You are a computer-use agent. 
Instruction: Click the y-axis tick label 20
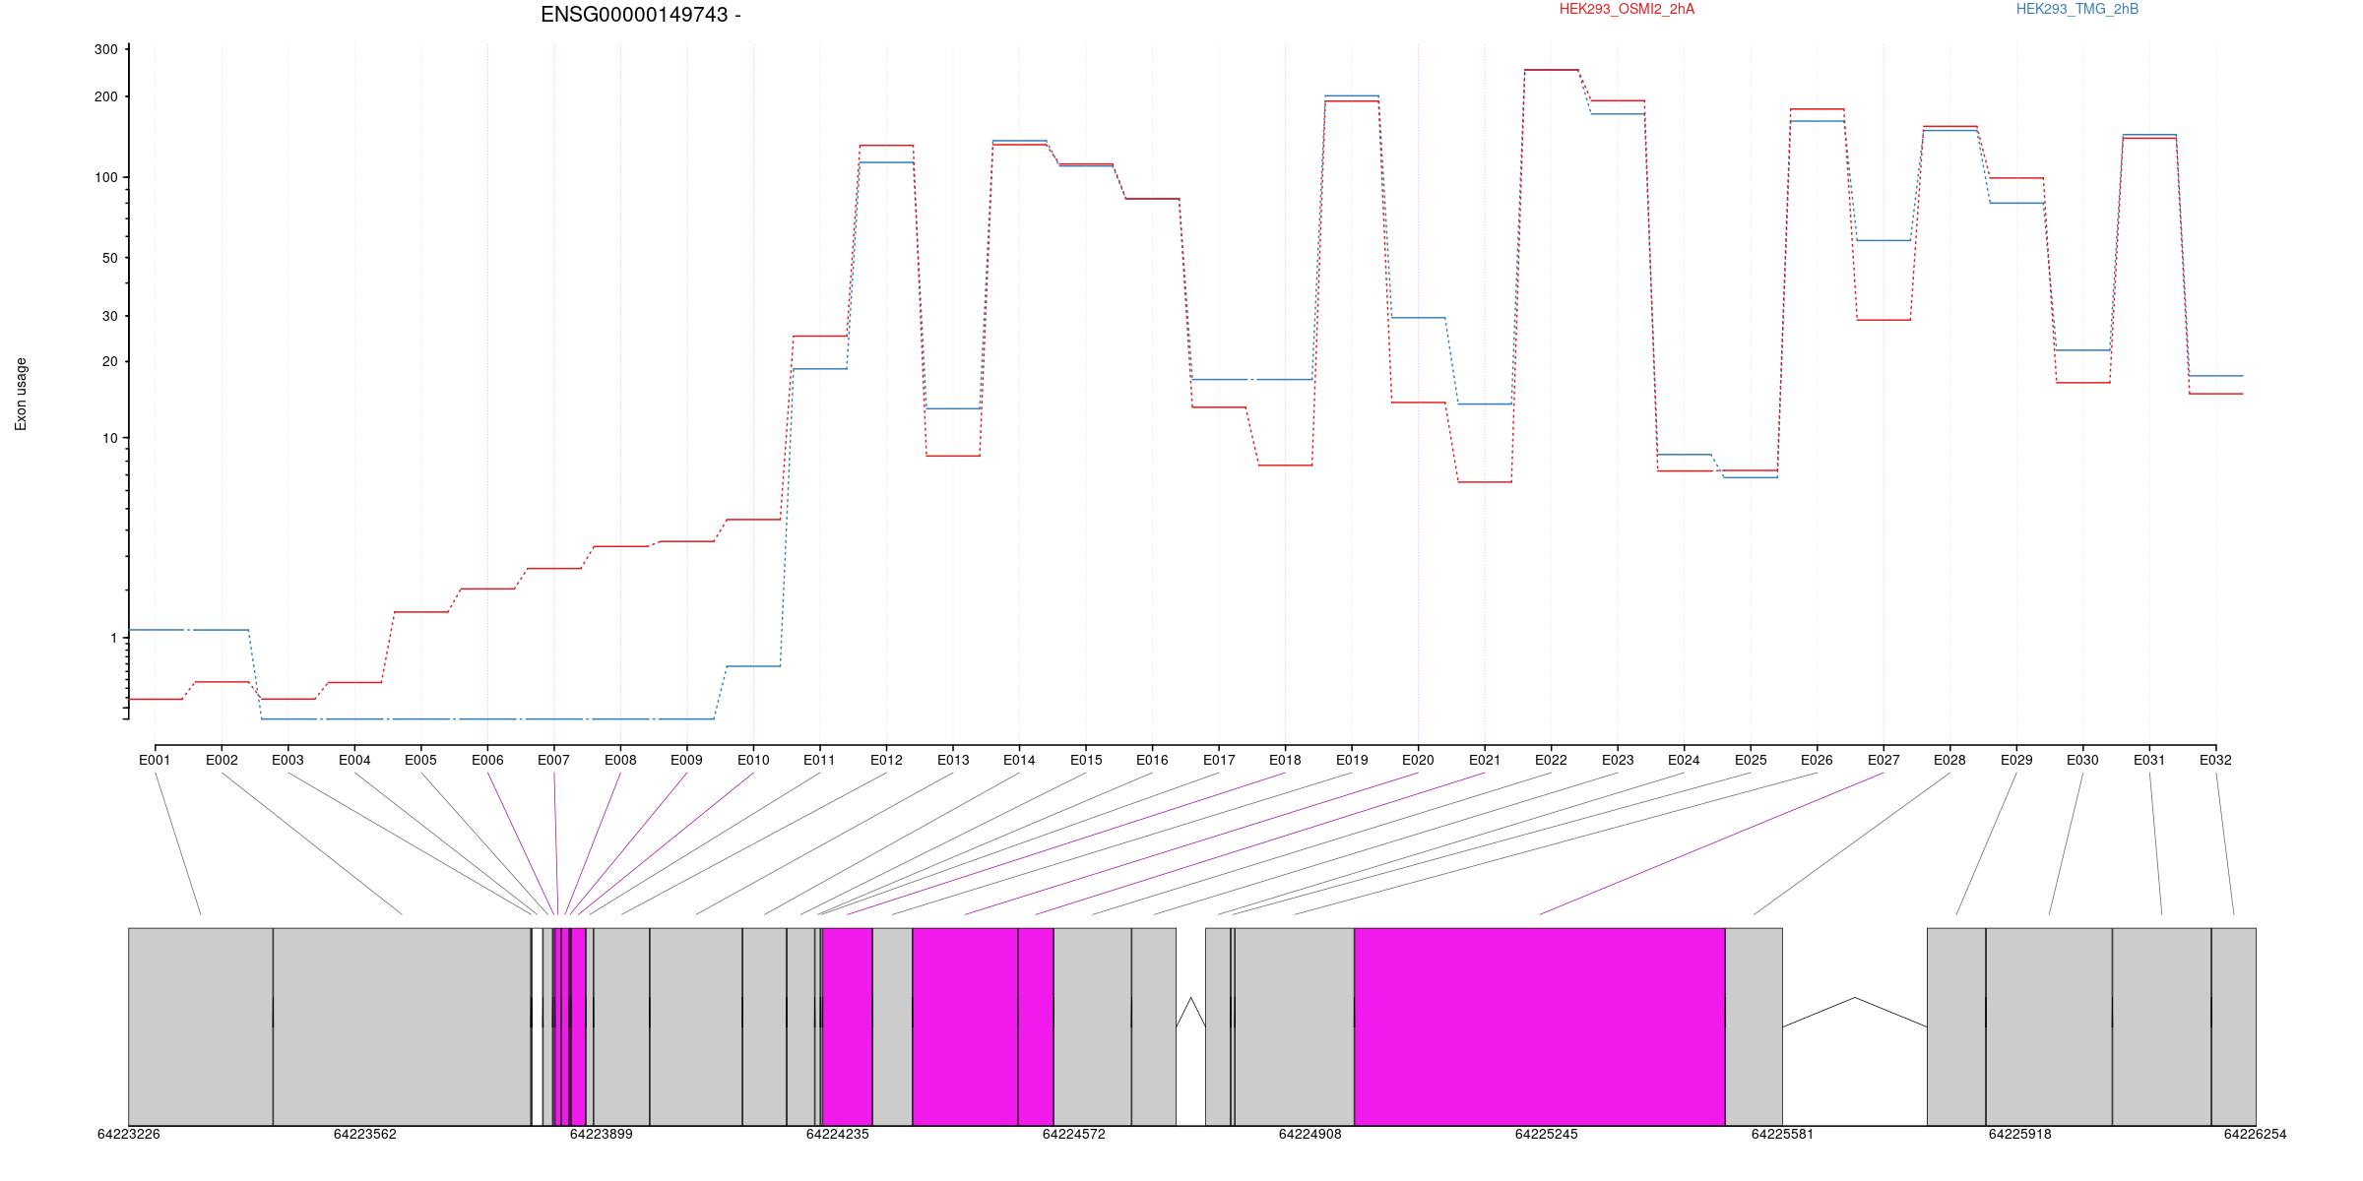(110, 361)
